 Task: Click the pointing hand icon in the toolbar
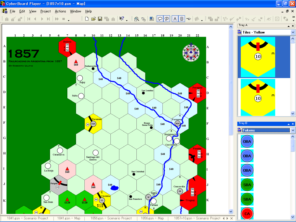(189, 19)
